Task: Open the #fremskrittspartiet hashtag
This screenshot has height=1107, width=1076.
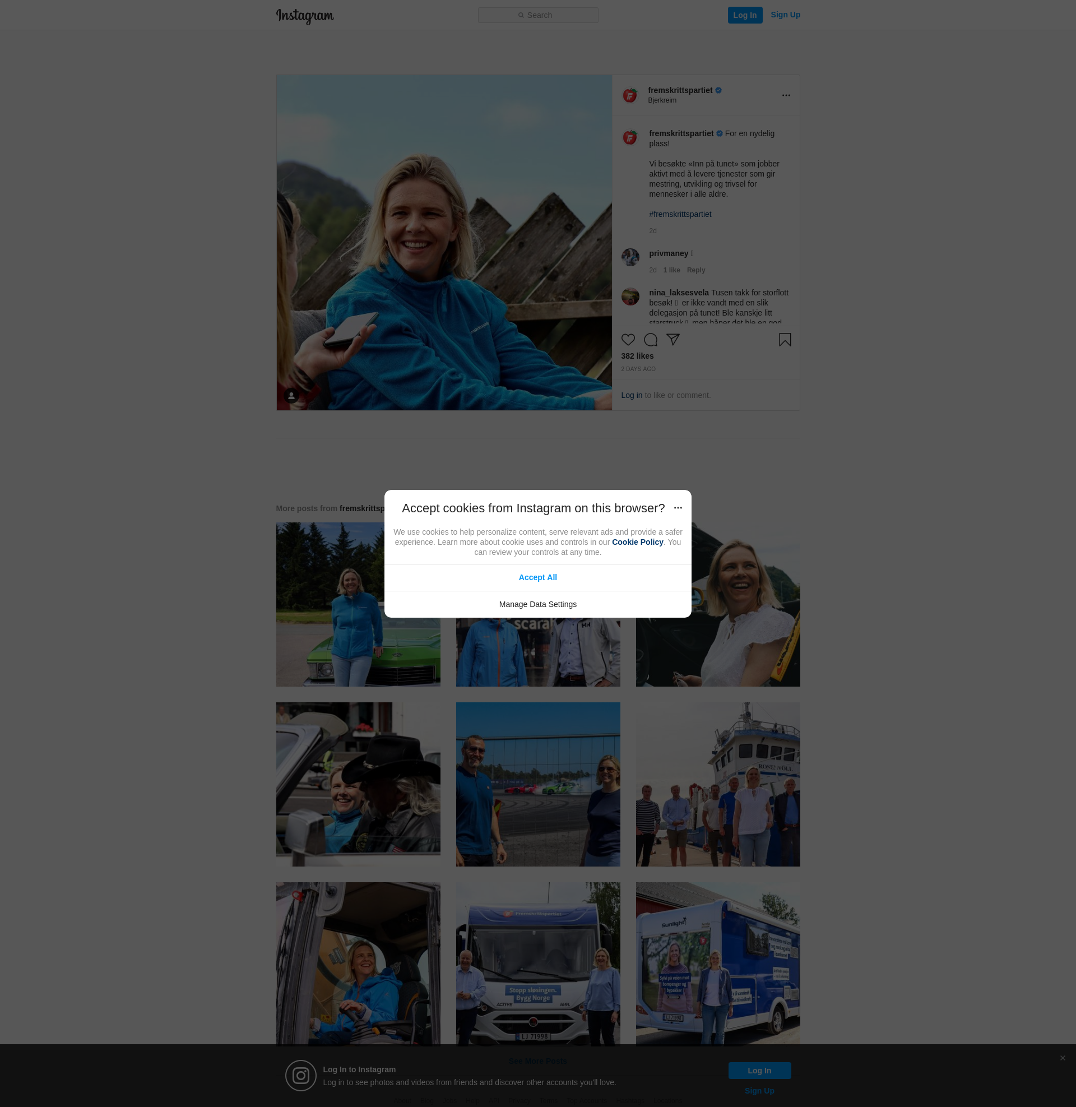Action: (x=680, y=214)
